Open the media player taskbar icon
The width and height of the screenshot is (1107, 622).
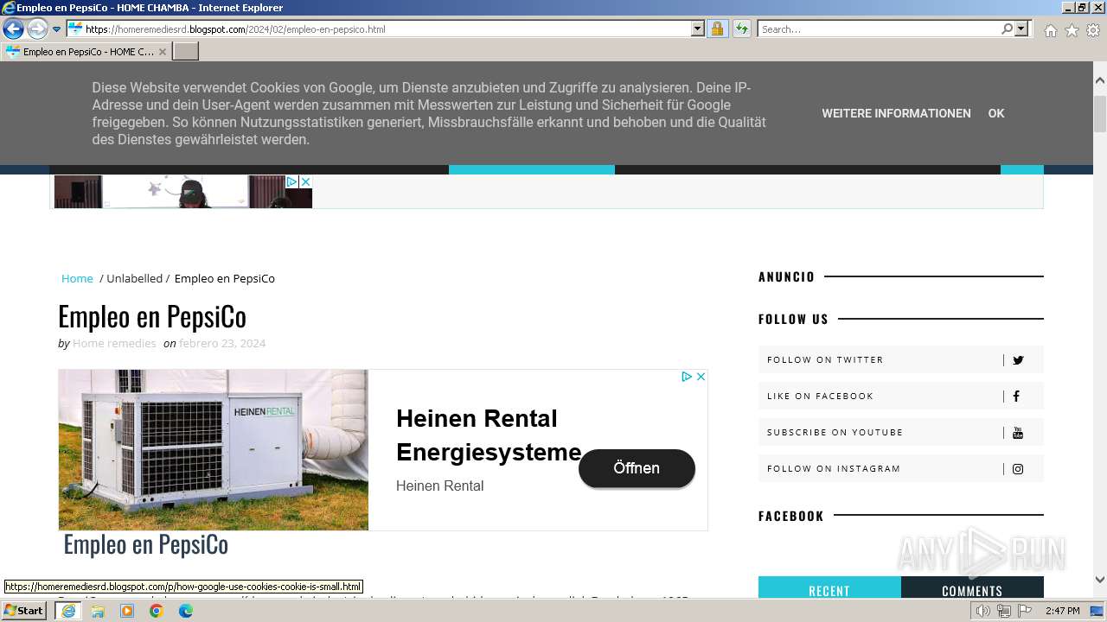[x=127, y=611]
